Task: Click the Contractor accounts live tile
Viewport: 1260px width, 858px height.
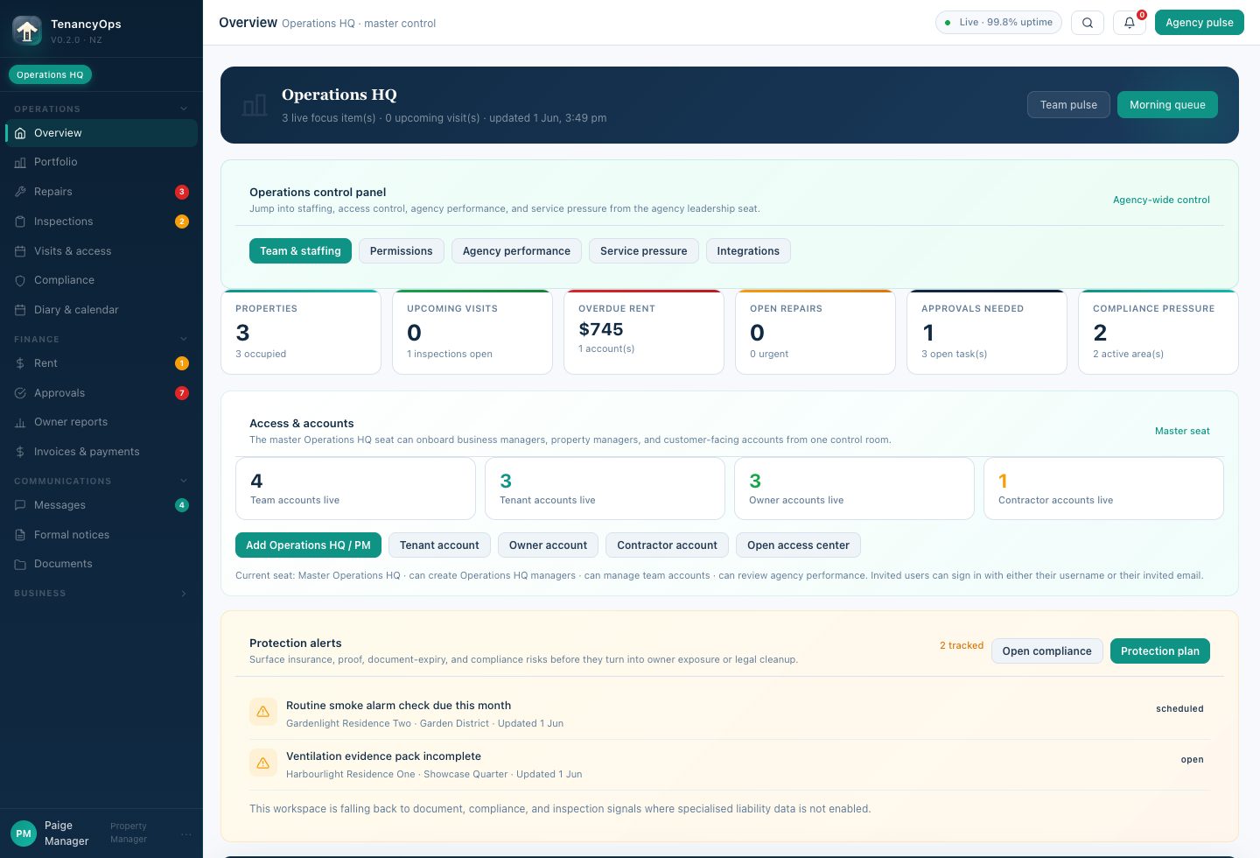Action: pyautogui.click(x=1103, y=489)
